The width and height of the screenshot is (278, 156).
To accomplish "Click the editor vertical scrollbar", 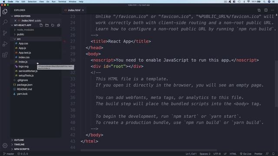I will coord(276,84).
